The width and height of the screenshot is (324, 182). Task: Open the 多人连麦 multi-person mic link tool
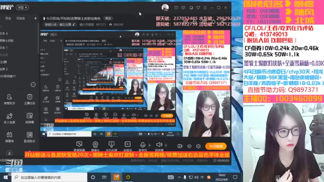tap(9, 118)
